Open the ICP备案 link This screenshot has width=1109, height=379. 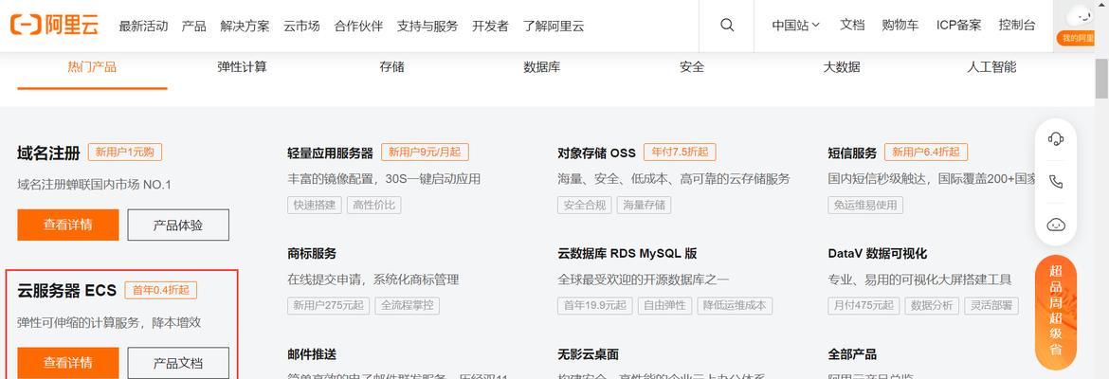click(959, 26)
